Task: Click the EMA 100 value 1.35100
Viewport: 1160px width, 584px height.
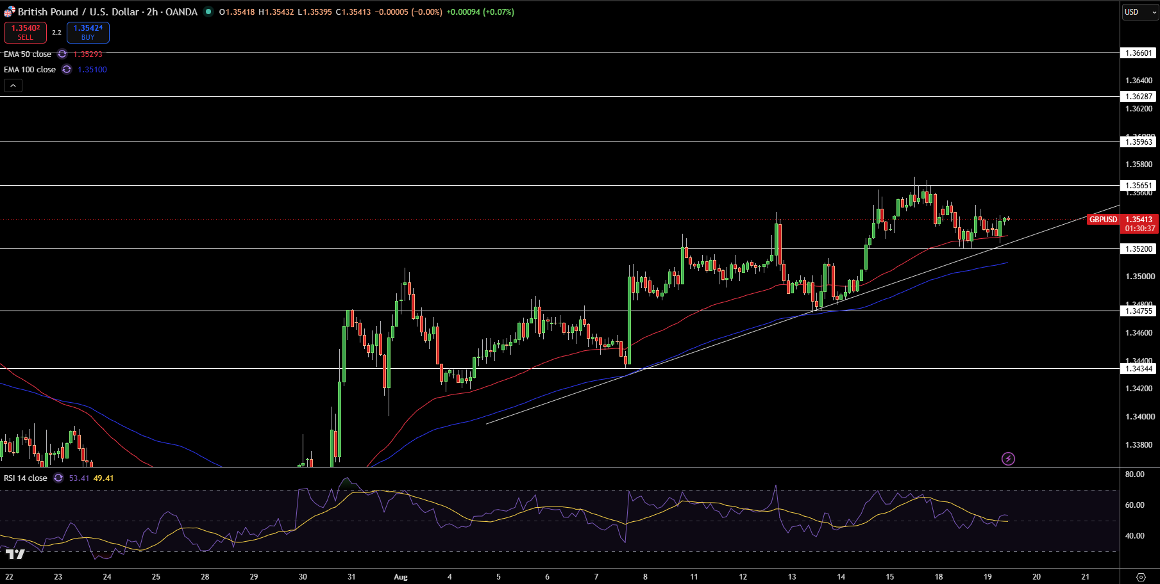Action: tap(92, 70)
